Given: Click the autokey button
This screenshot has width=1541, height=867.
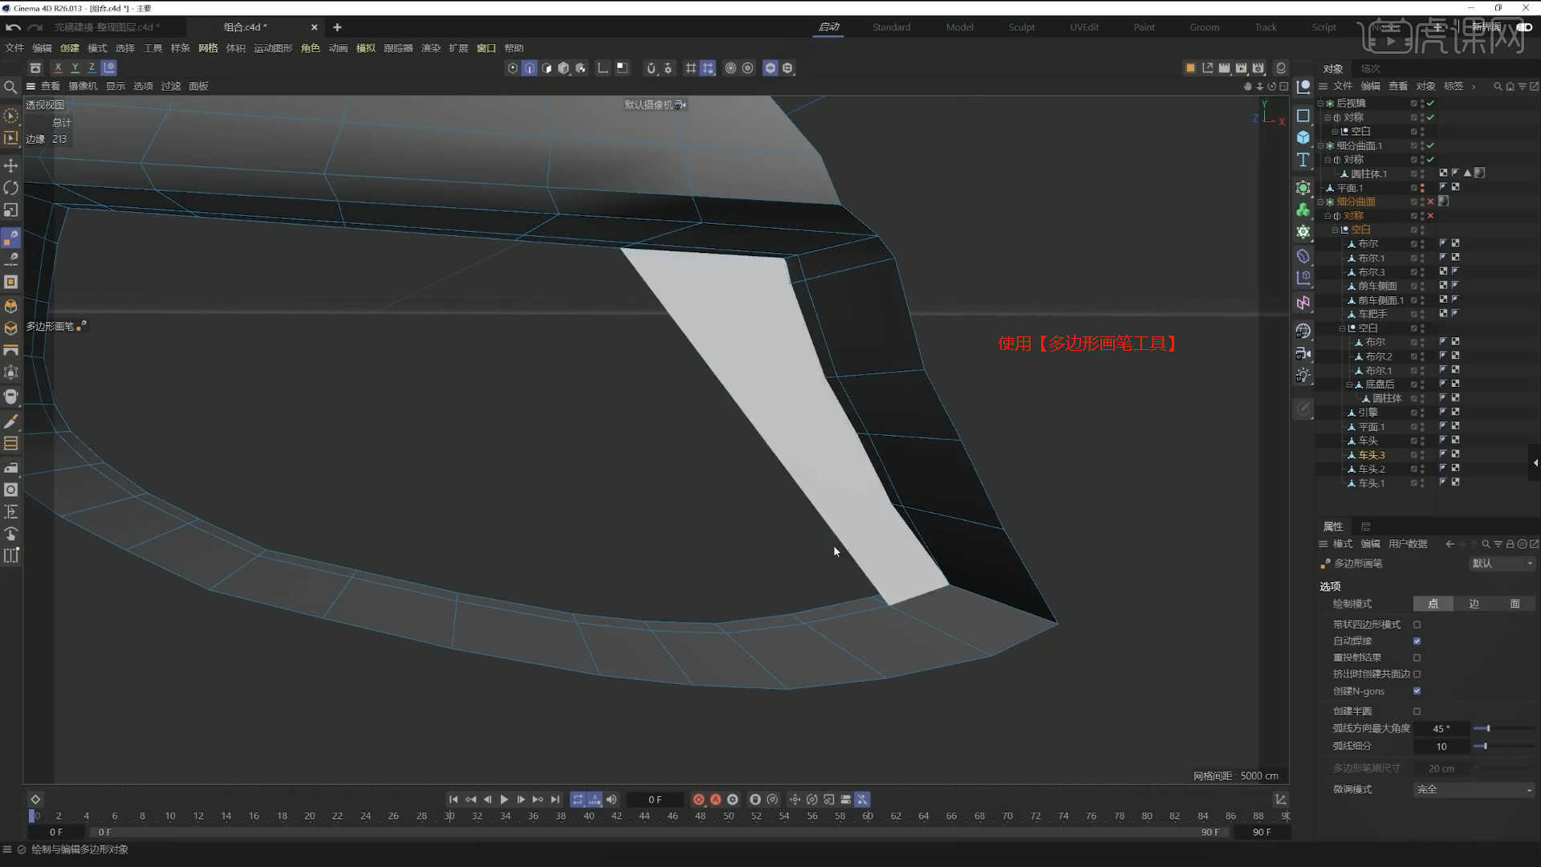Looking at the screenshot, I should [715, 800].
